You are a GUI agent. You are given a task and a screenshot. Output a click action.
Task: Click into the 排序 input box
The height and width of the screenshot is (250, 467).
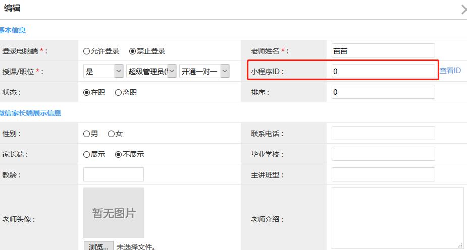click(x=383, y=92)
